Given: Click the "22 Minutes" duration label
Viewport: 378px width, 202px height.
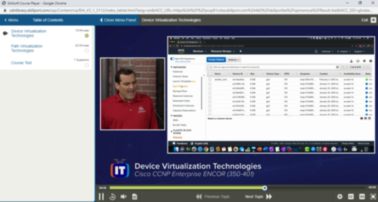Looking at the screenshot, I should point(82,45).
